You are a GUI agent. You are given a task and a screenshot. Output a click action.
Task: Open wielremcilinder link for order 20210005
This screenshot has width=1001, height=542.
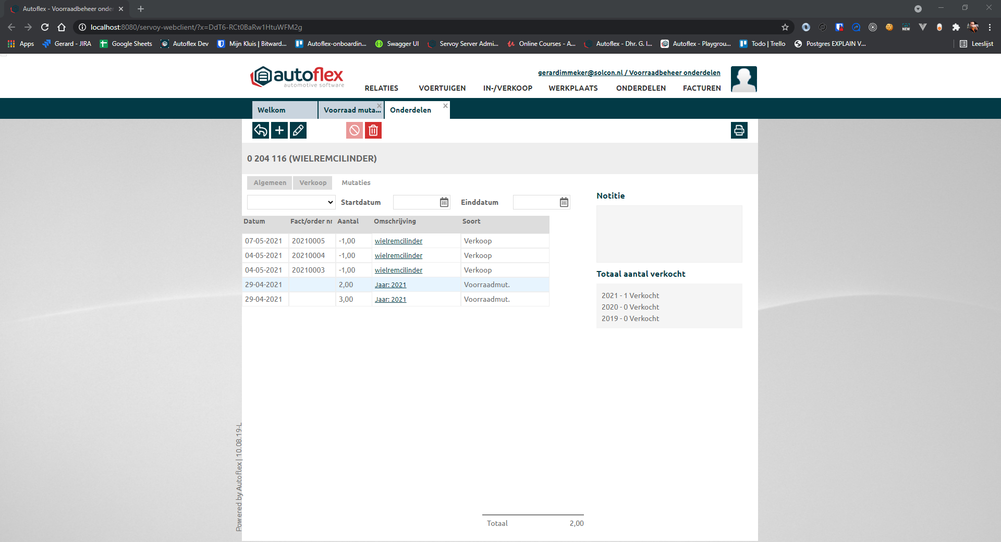[x=398, y=241]
